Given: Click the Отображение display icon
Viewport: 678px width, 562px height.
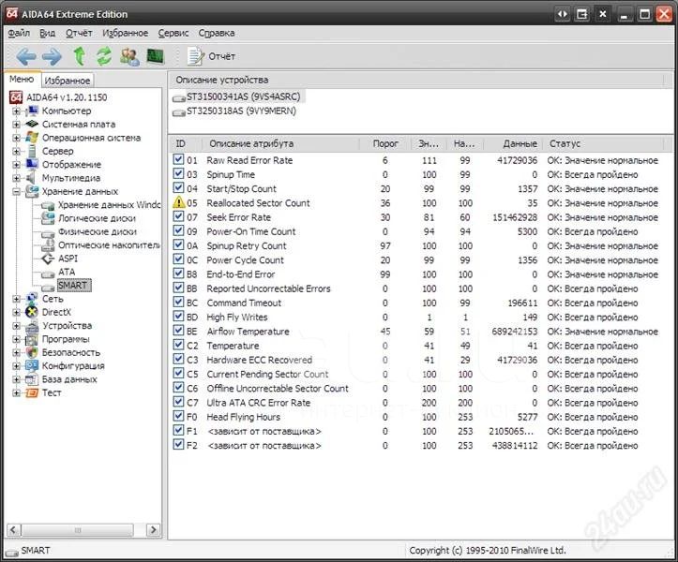Looking at the screenshot, I should point(32,164).
